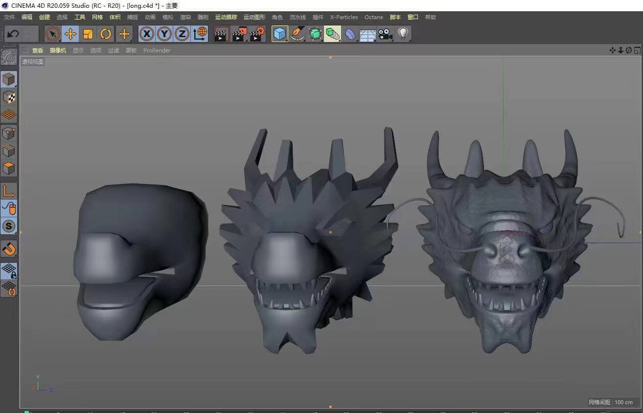
Task: Toggle the Y axis lock
Action: [164, 34]
